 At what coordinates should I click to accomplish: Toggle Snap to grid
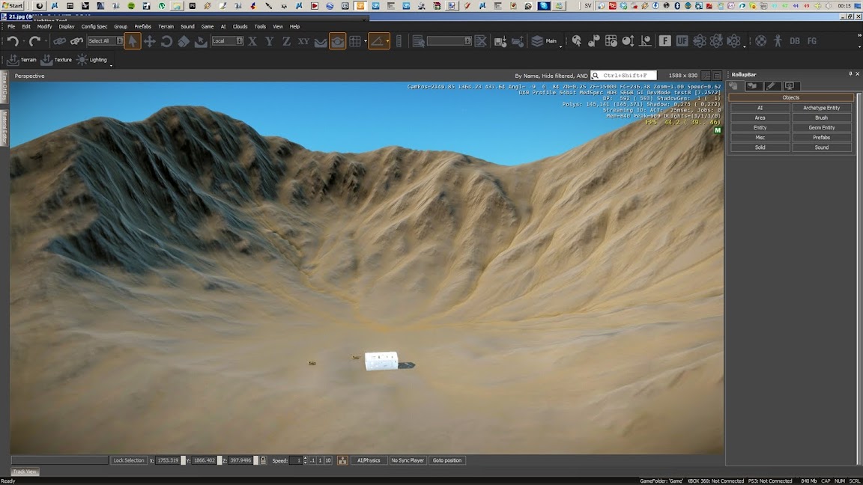point(355,41)
